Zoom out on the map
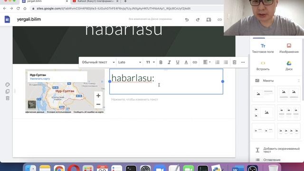Viewport: 304px width, 171px height. (98, 104)
